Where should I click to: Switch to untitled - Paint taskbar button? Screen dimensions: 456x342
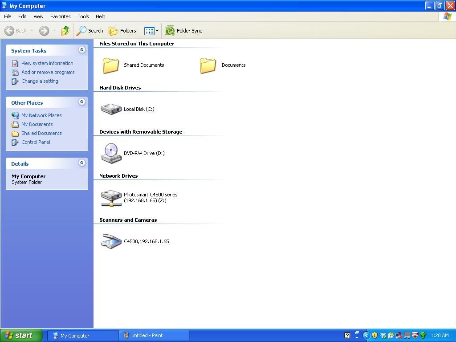click(154, 335)
